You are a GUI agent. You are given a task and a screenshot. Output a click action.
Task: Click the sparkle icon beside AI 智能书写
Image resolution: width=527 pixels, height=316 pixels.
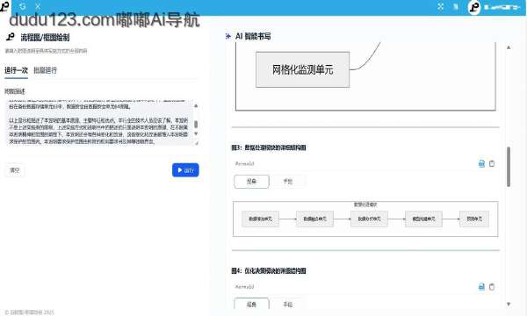click(x=228, y=36)
